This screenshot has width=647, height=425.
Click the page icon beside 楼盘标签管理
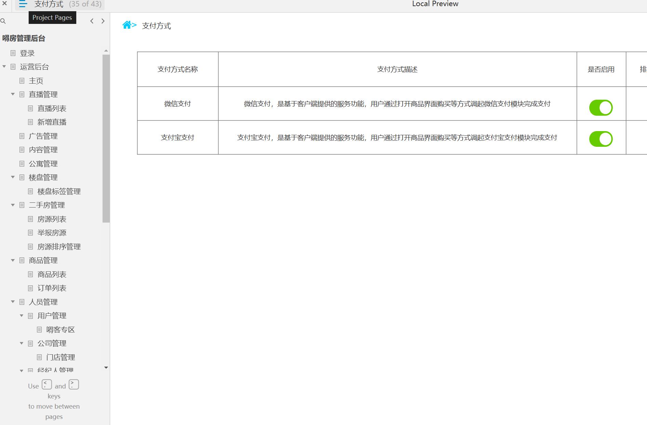point(30,191)
